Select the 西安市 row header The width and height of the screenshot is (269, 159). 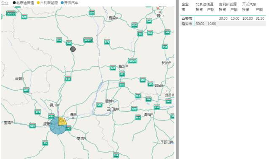(187, 18)
